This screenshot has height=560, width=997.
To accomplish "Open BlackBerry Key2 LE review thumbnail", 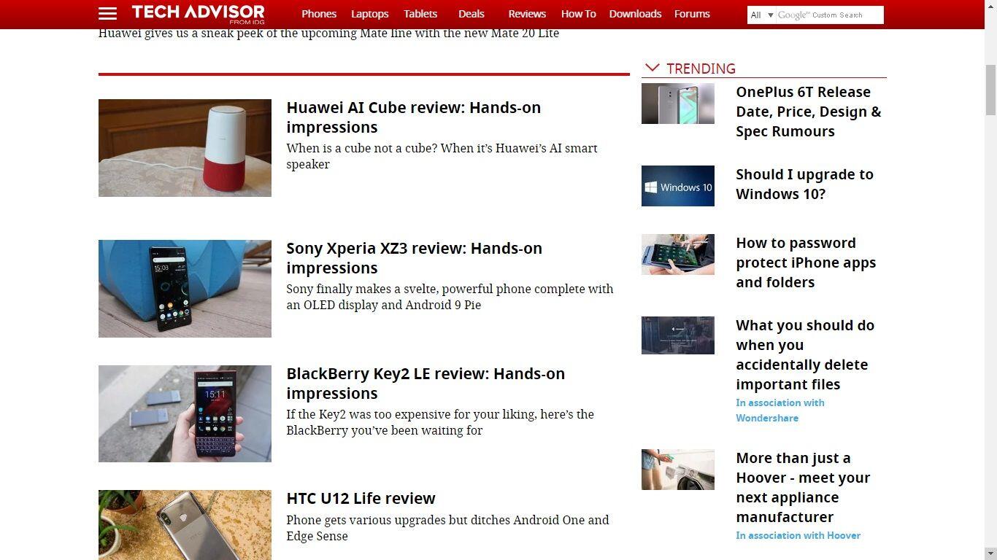I will point(185,413).
